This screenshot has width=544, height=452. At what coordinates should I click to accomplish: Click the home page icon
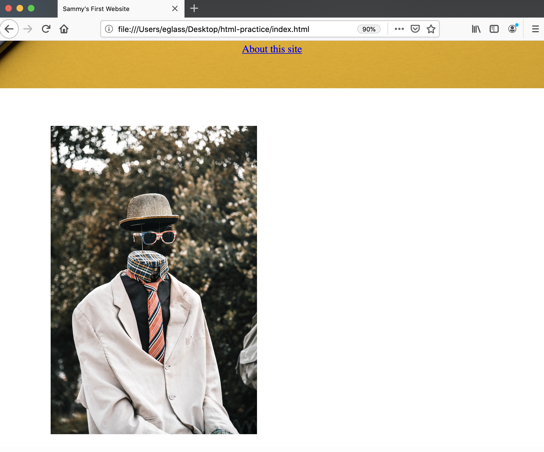point(64,29)
